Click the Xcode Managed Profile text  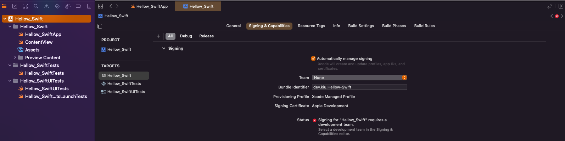[333, 97]
